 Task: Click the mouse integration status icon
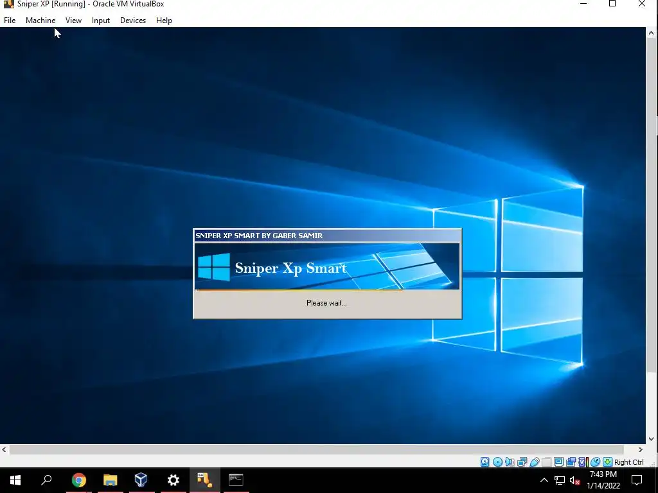[x=595, y=462]
